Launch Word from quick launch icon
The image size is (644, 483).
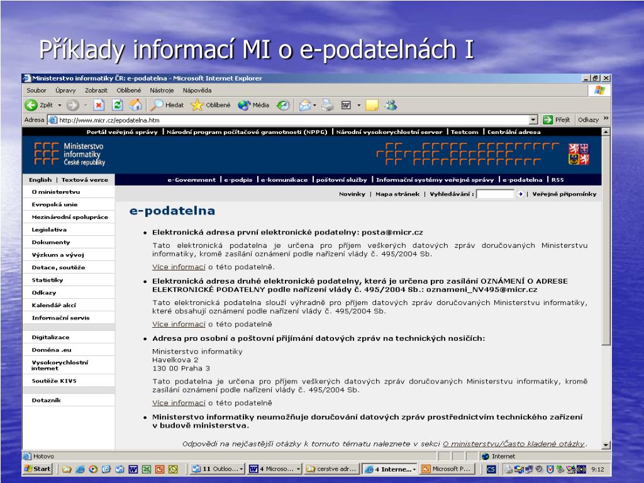pos(133,469)
